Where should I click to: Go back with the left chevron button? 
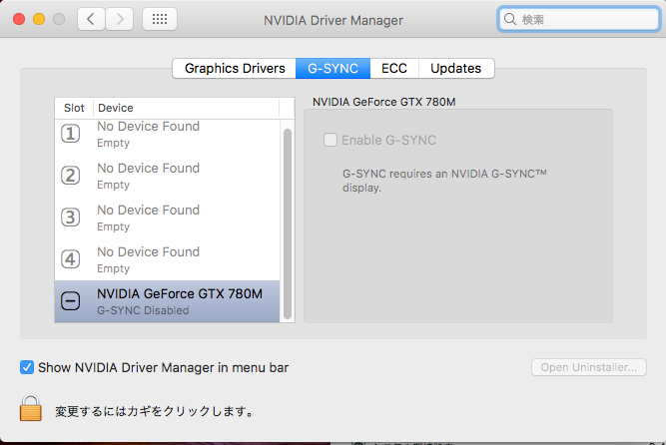[91, 19]
